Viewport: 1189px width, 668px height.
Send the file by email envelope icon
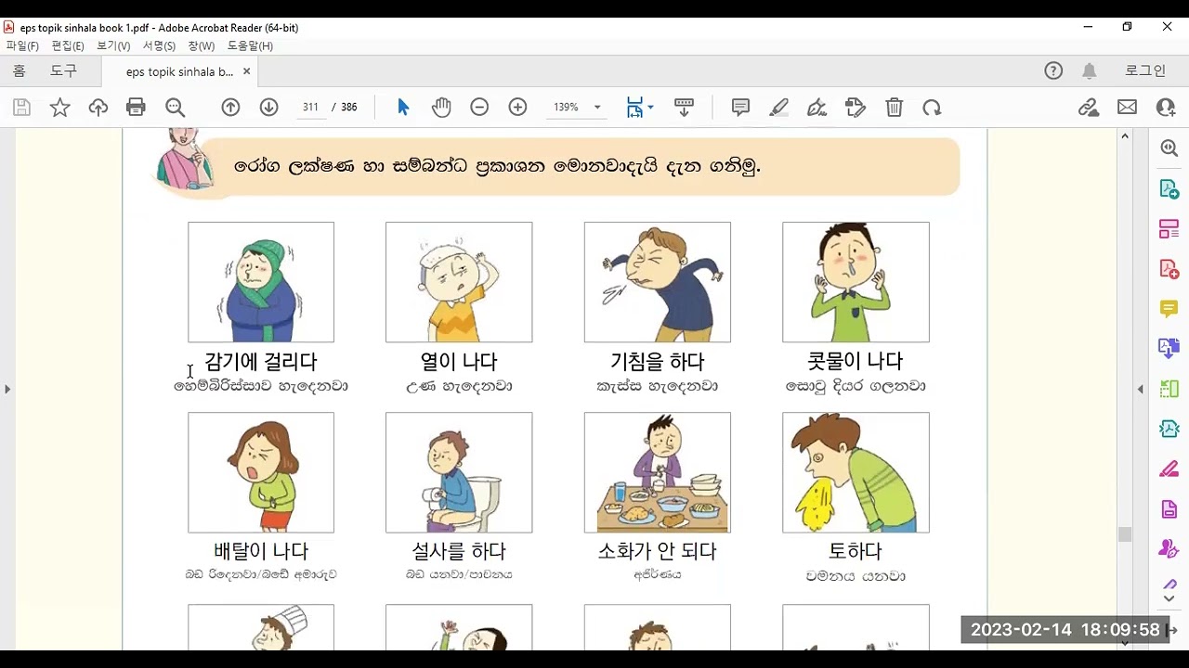[x=1127, y=108]
